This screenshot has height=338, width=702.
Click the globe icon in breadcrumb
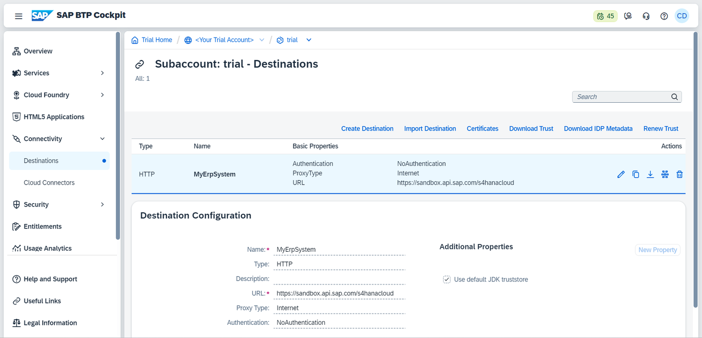coord(188,40)
